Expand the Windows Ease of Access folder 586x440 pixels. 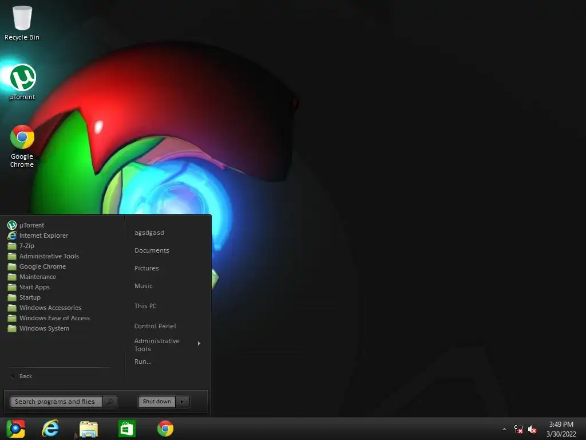point(49,318)
